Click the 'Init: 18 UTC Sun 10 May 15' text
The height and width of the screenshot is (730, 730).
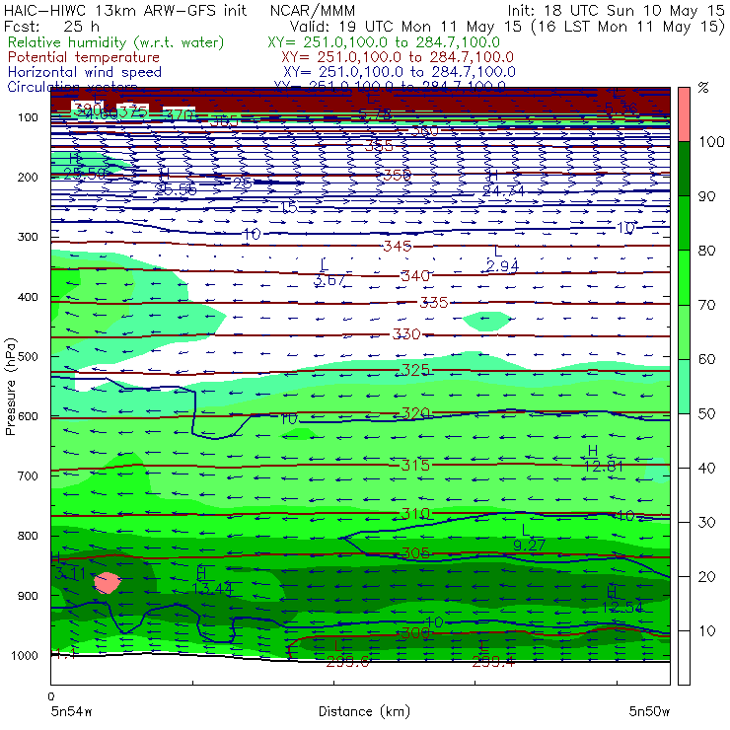(616, 10)
